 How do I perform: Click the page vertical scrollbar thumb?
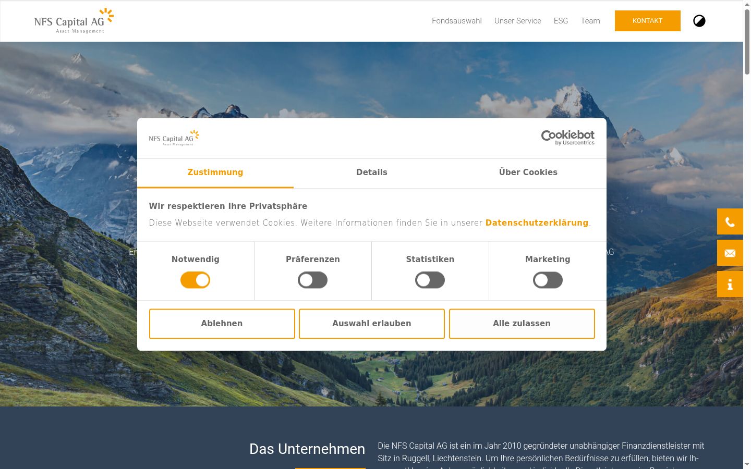click(x=747, y=42)
